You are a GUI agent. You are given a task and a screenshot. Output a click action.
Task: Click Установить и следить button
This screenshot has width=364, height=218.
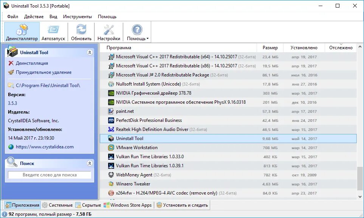pyautogui.click(x=182, y=205)
